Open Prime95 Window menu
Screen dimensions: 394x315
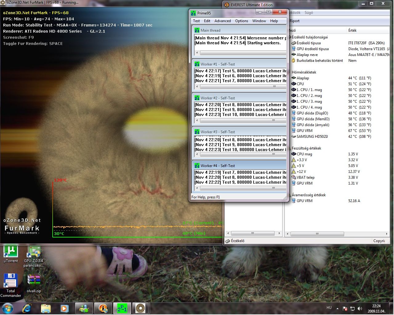(259, 21)
